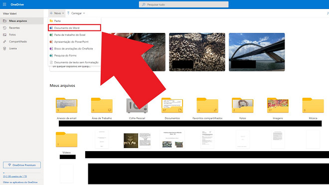Screen dimensions: 329x185
Task: Focus the Pesquisar tudo search field
Action: (183, 4)
